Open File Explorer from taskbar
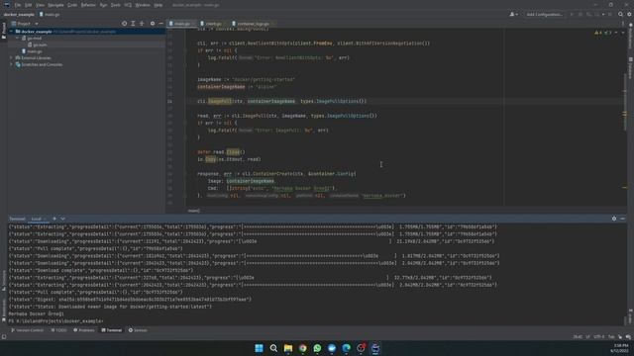Screen dimensions: 634x356 pos(288,348)
